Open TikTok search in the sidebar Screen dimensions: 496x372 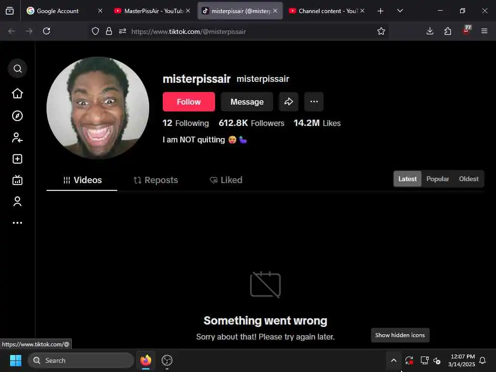point(17,69)
